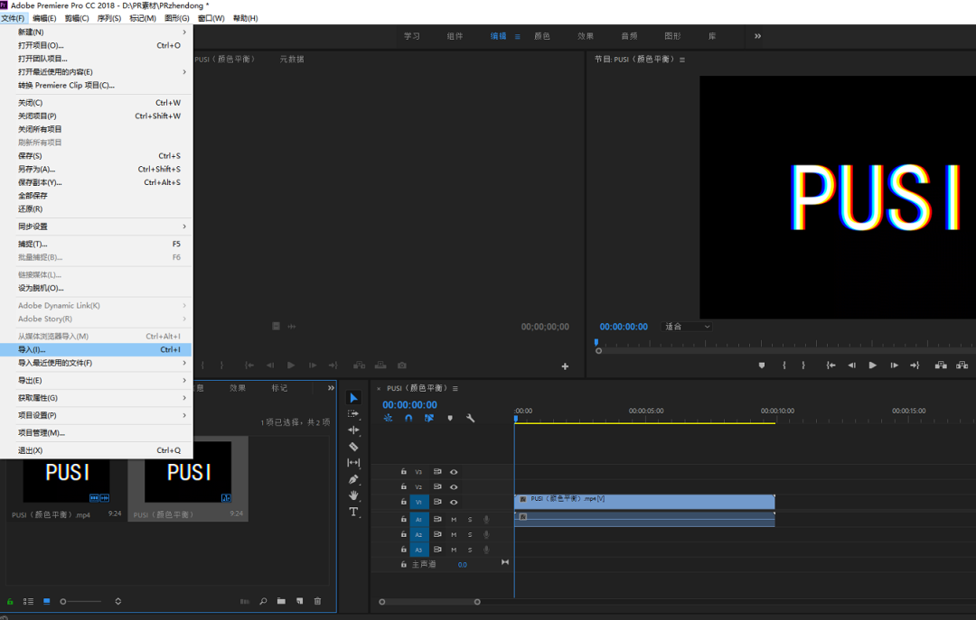
Task: Click the Program monitor timecode 00:00:00:00
Action: point(624,327)
